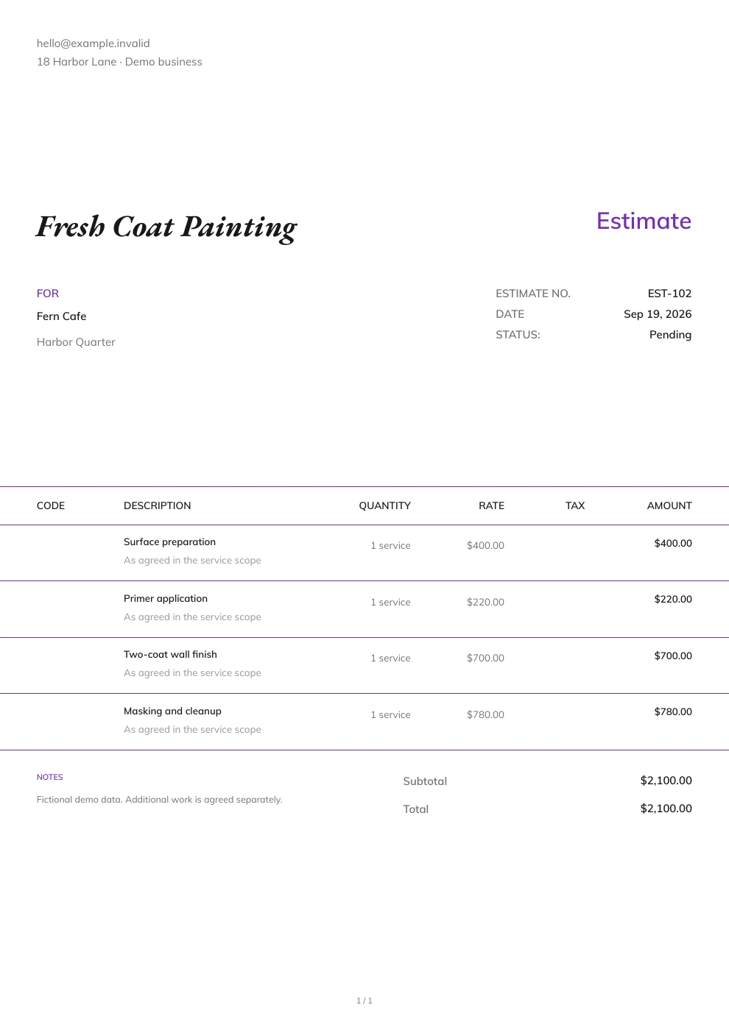
Task: Click the Harbor Quarter address text
Action: pyautogui.click(x=76, y=342)
